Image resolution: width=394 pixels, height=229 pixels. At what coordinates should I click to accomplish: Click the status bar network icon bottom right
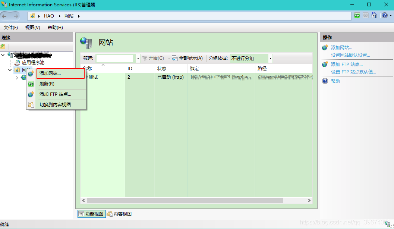pyautogui.click(x=388, y=224)
